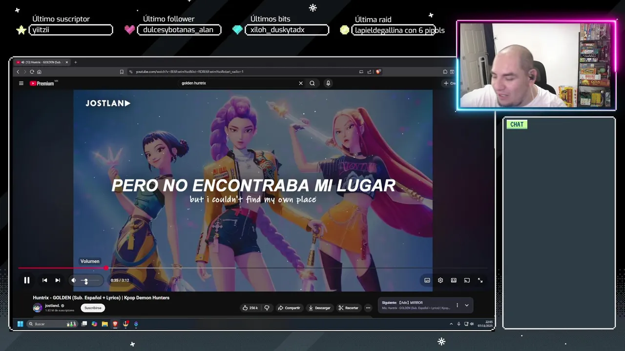
Task: Enter fullscreen mode in the player
Action: point(480,280)
